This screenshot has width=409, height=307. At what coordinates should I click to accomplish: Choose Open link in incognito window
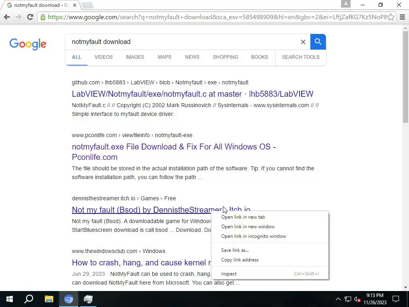pos(254,236)
